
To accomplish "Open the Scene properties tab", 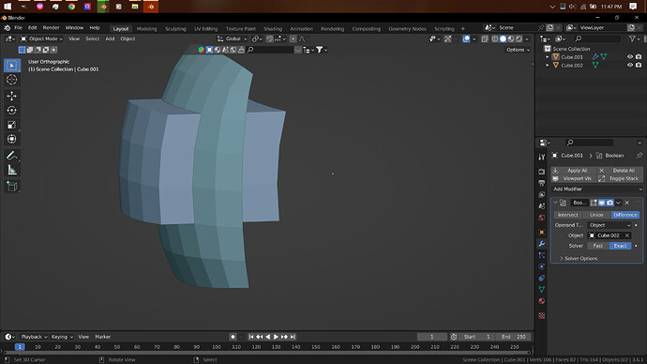I will pos(542,206).
